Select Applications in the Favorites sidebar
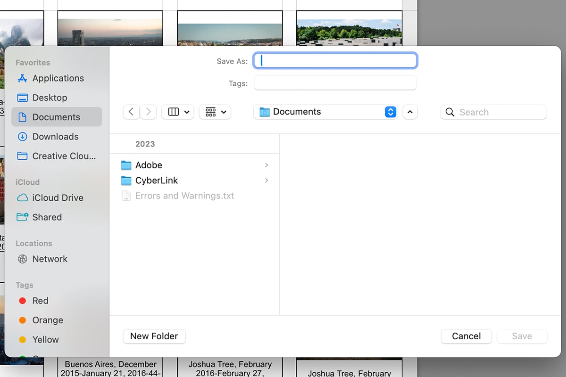This screenshot has height=377, width=566. [58, 78]
